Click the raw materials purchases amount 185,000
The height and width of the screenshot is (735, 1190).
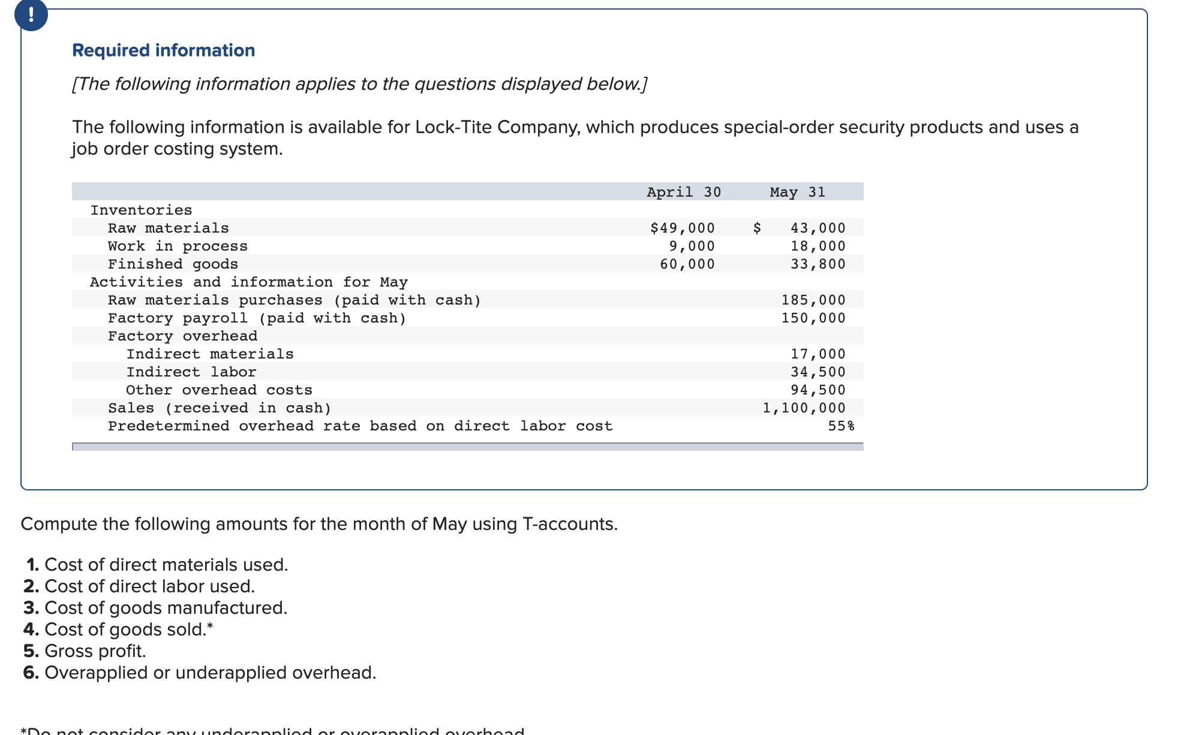pyautogui.click(x=813, y=300)
